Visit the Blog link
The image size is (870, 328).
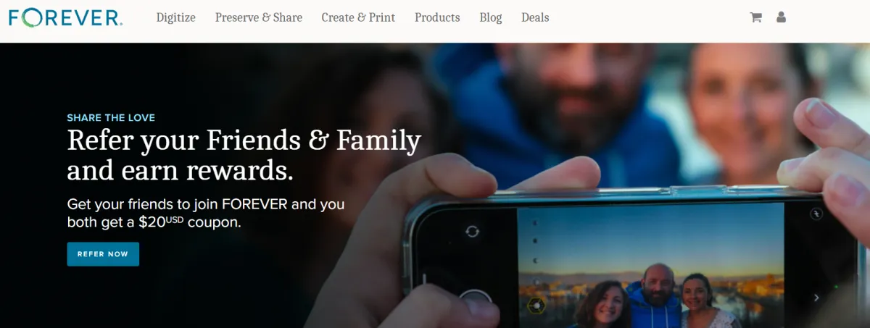click(491, 17)
